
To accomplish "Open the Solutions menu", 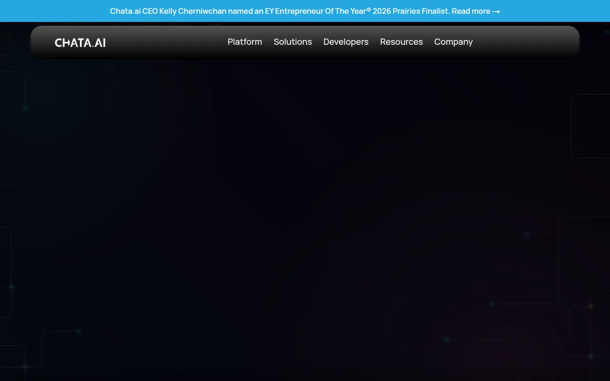I will point(293,42).
